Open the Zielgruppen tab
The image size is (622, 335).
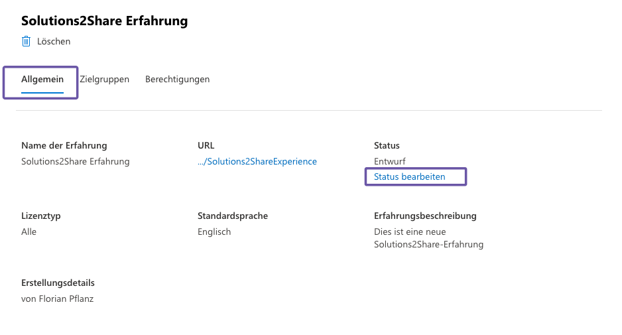tap(104, 80)
